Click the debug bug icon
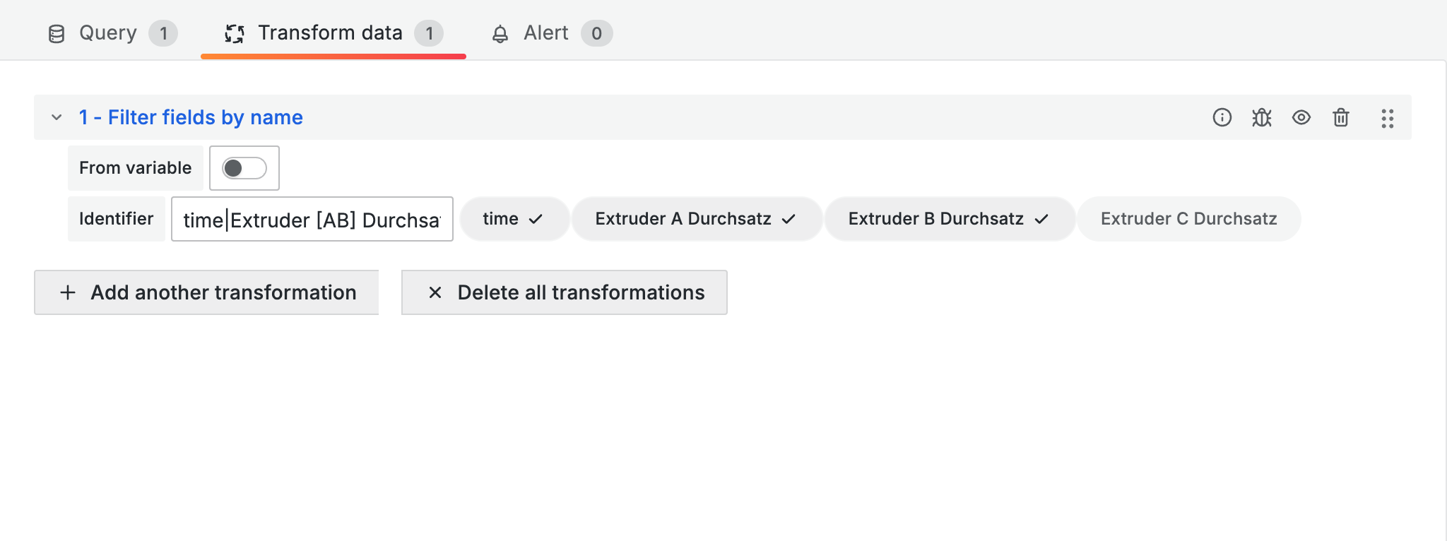Image resolution: width=1447 pixels, height=541 pixels. click(1261, 117)
